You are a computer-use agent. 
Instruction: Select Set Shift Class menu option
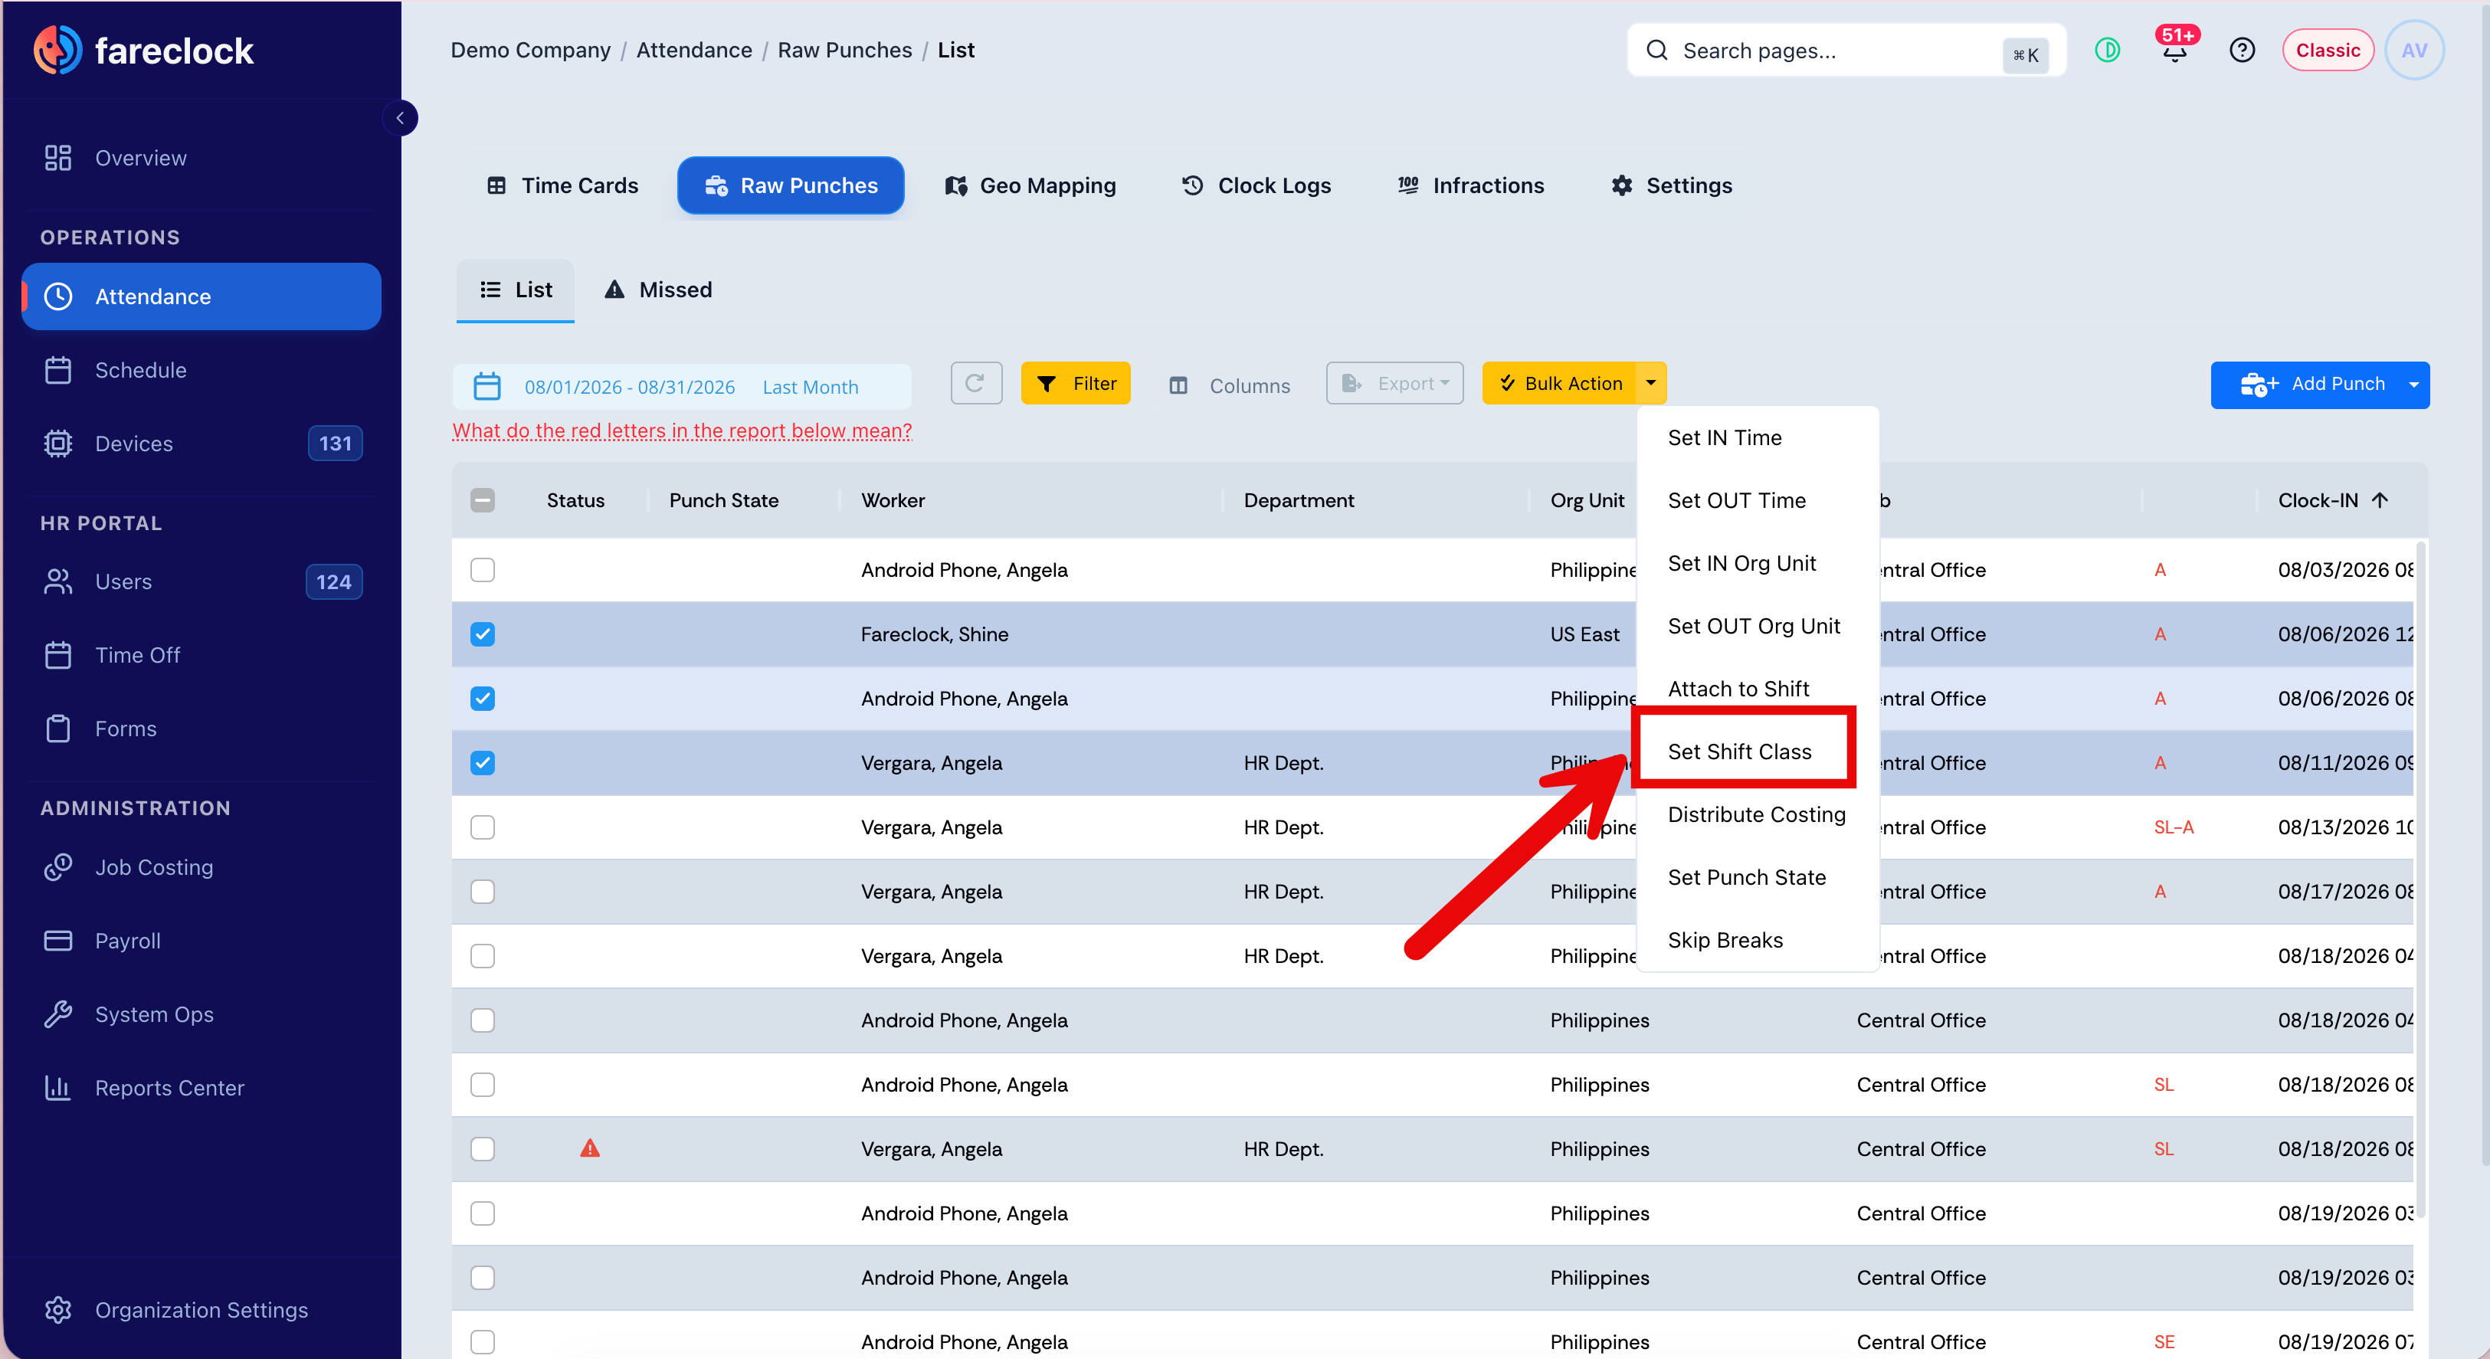tap(1740, 751)
